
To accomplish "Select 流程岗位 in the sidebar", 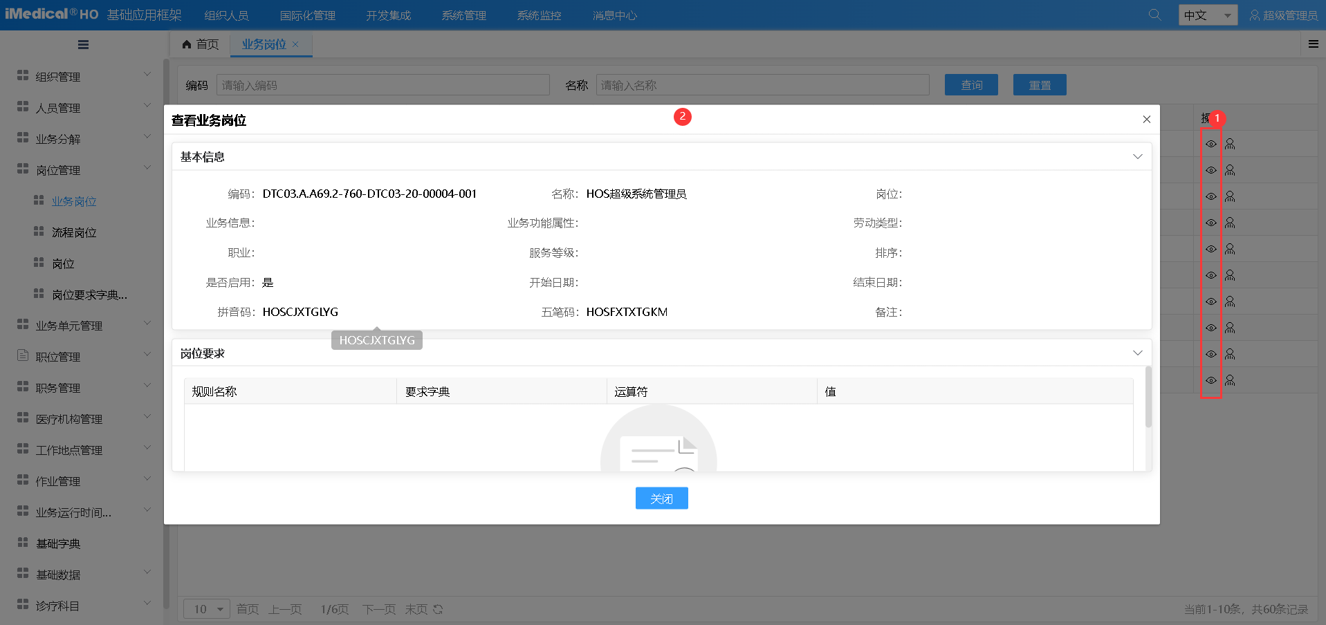I will pyautogui.click(x=74, y=232).
